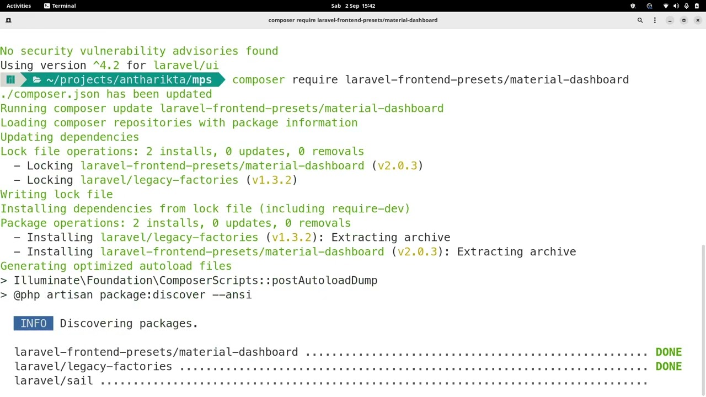Click DONE next to laravel/legacy-factories
Image resolution: width=706 pixels, height=397 pixels.
(x=668, y=366)
